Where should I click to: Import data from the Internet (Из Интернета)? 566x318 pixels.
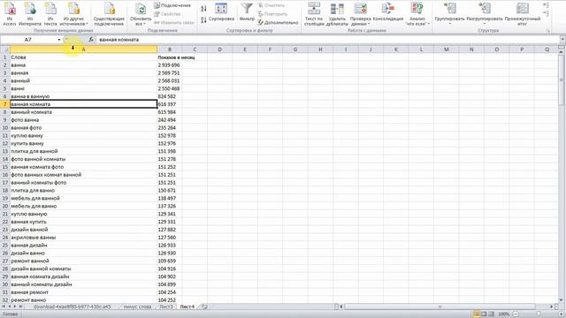pos(29,14)
